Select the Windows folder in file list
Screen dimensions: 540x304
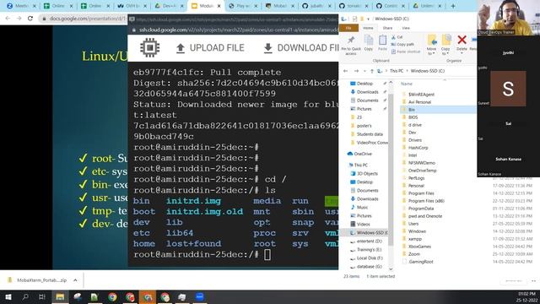tap(417, 231)
